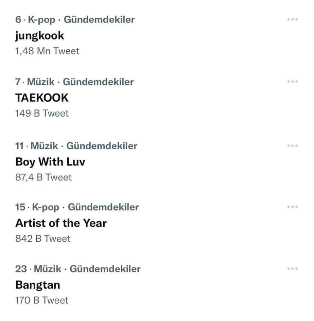Open more options for Artist of the Year
Image resolution: width=314 pixels, height=321 pixels.
(292, 207)
